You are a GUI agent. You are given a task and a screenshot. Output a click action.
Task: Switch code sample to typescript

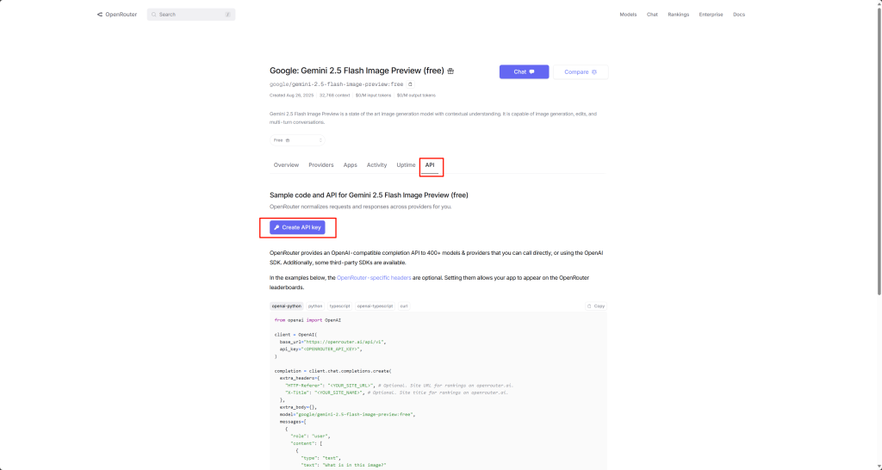pos(339,306)
